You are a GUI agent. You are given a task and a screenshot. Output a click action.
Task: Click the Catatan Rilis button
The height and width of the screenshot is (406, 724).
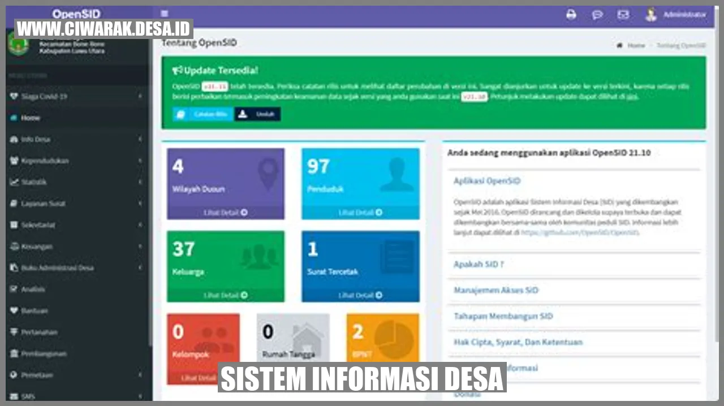point(203,114)
